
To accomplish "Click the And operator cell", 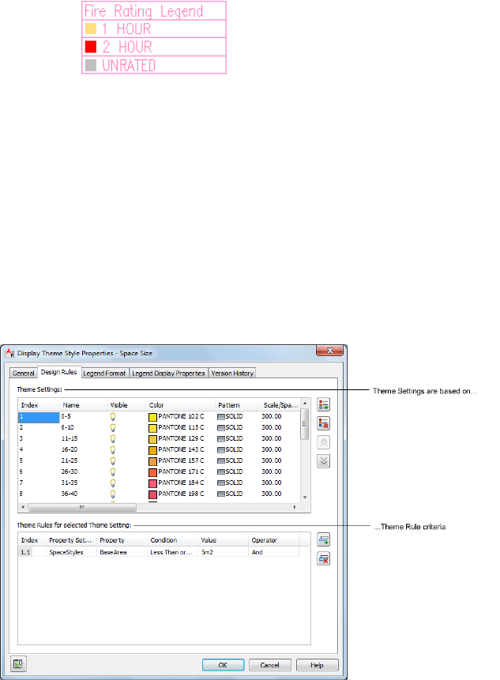I will (x=274, y=552).
